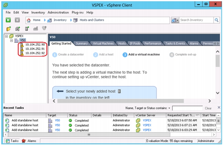Screen dimensions: 223x150
Task: Open the Plug-ins menu
Action: [x=77, y=13]
